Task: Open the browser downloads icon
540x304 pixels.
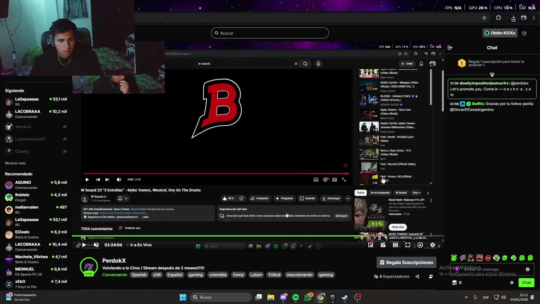Action: click(513, 18)
